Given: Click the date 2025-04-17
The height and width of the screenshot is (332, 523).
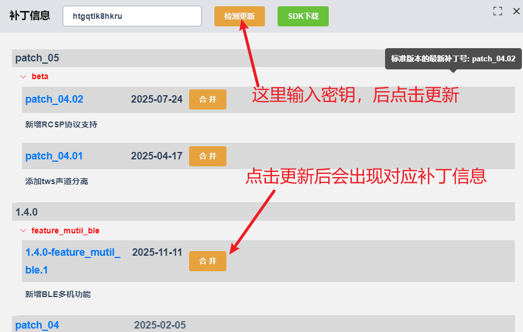Looking at the screenshot, I should (157, 156).
